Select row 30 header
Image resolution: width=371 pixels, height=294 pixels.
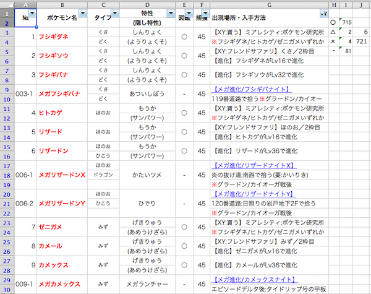pyautogui.click(x=7, y=290)
